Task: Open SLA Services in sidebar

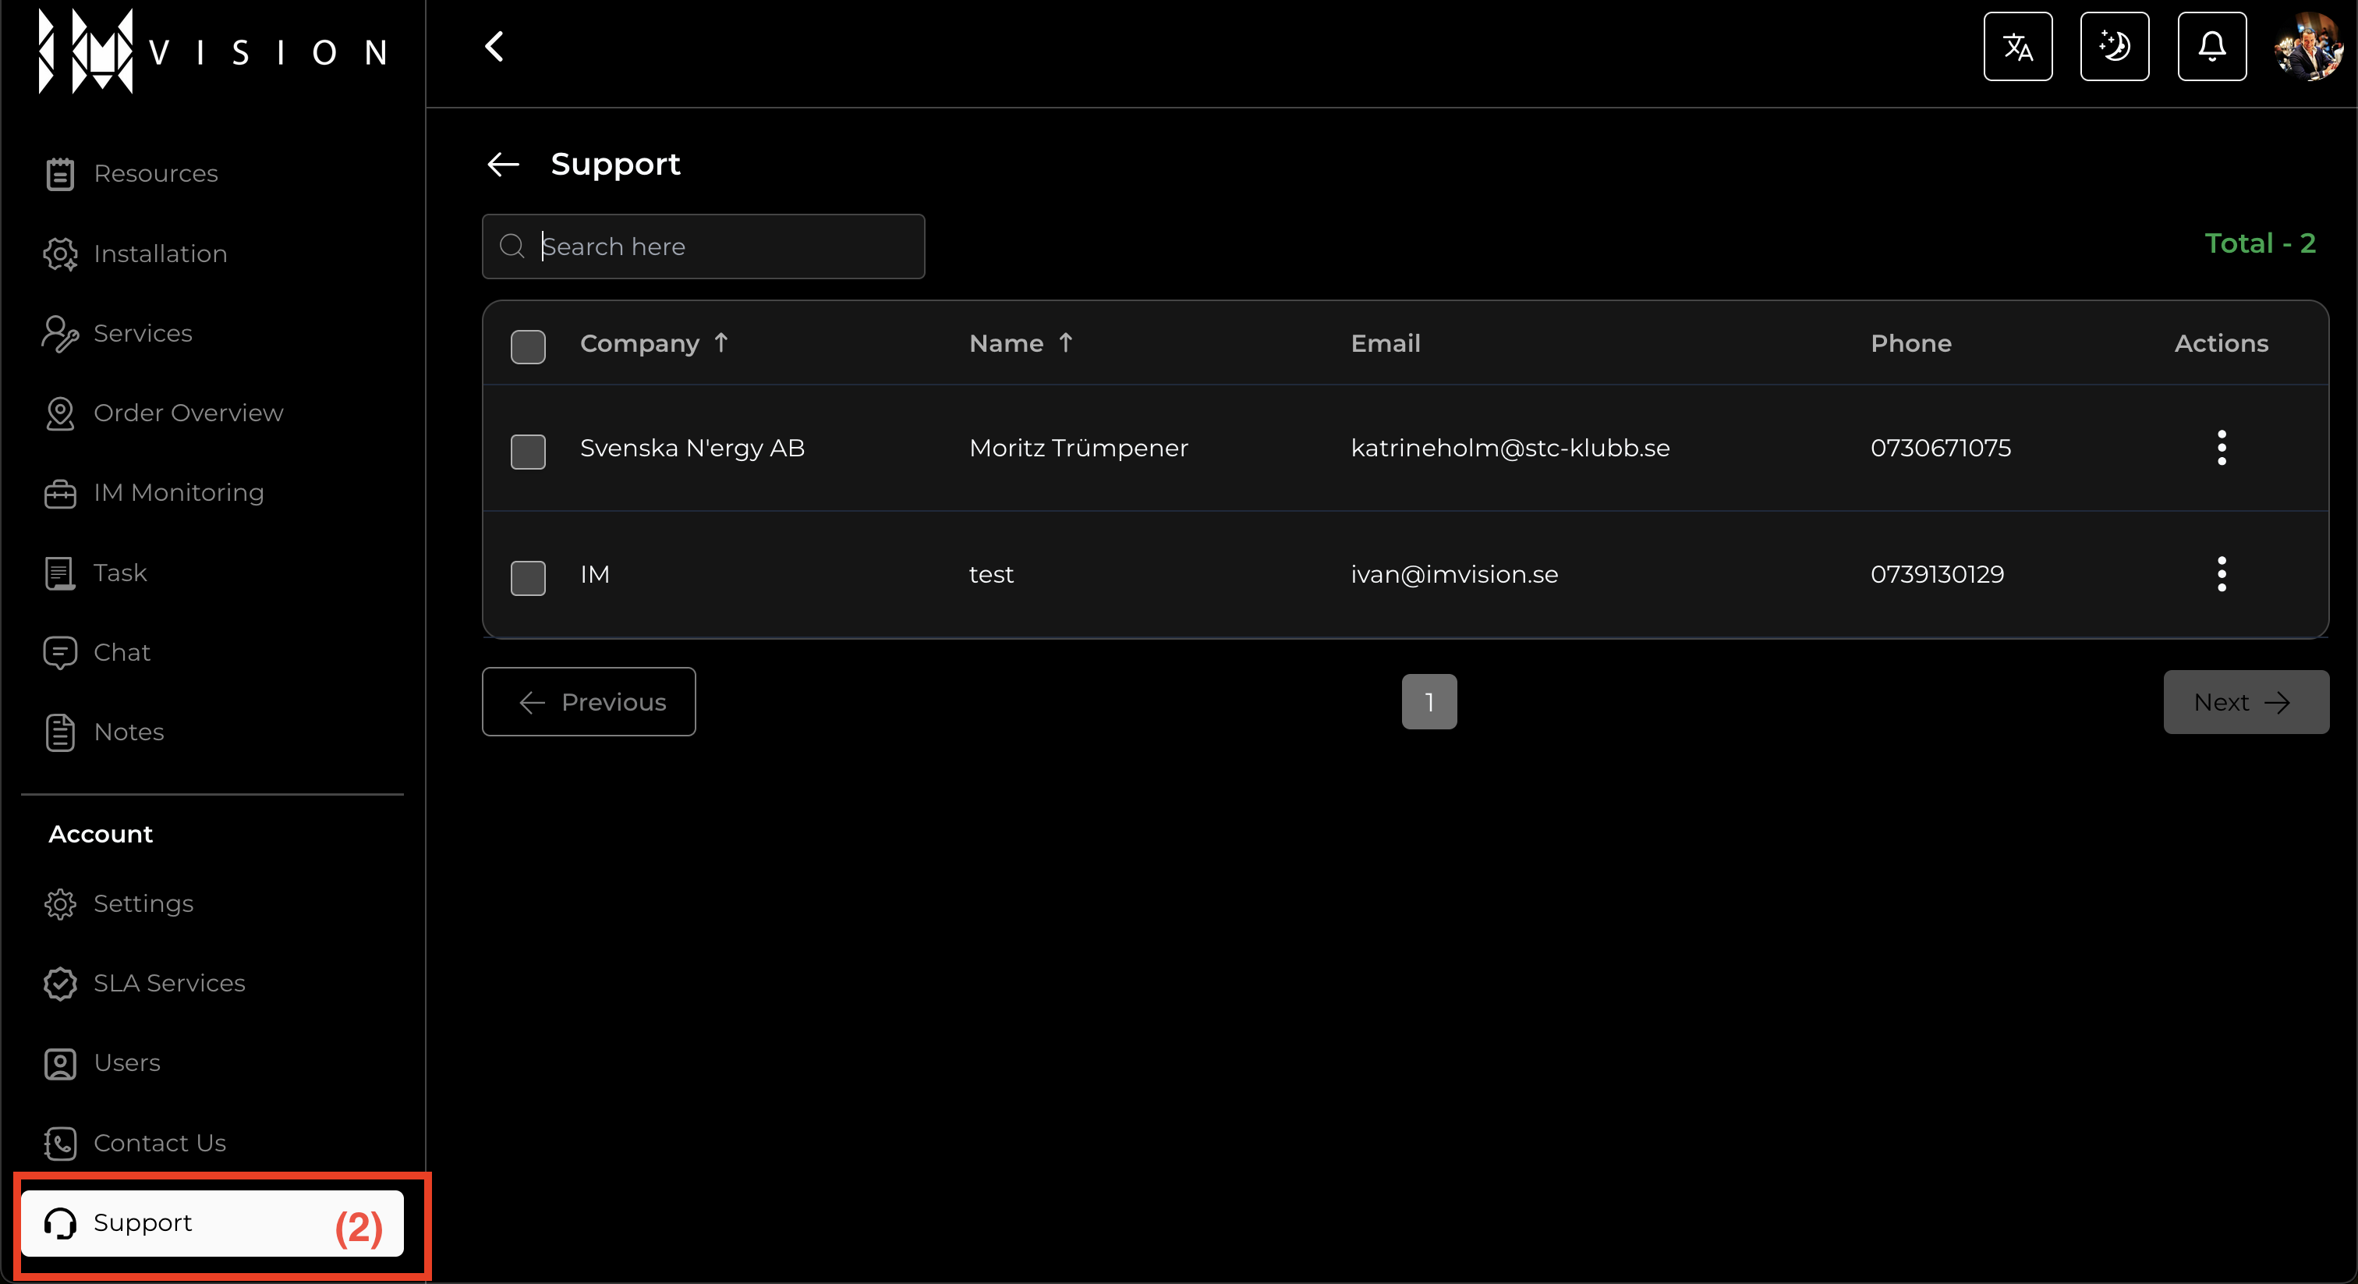Action: click(x=169, y=984)
